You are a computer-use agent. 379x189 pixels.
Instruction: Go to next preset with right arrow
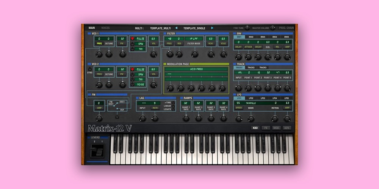pyautogui.click(x=212, y=28)
